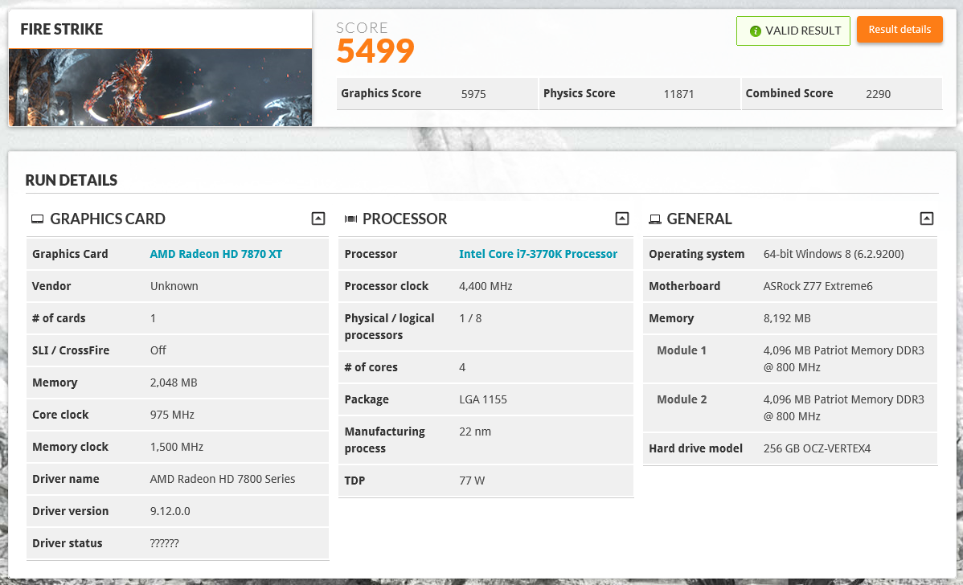The image size is (963, 585).
Task: Click the VALID RESULT badge
Action: (x=793, y=31)
